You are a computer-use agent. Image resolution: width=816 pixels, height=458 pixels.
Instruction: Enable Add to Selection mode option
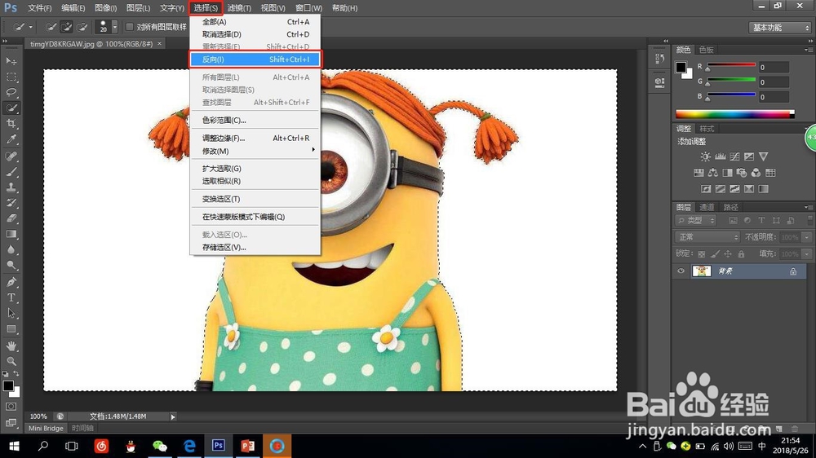point(66,27)
